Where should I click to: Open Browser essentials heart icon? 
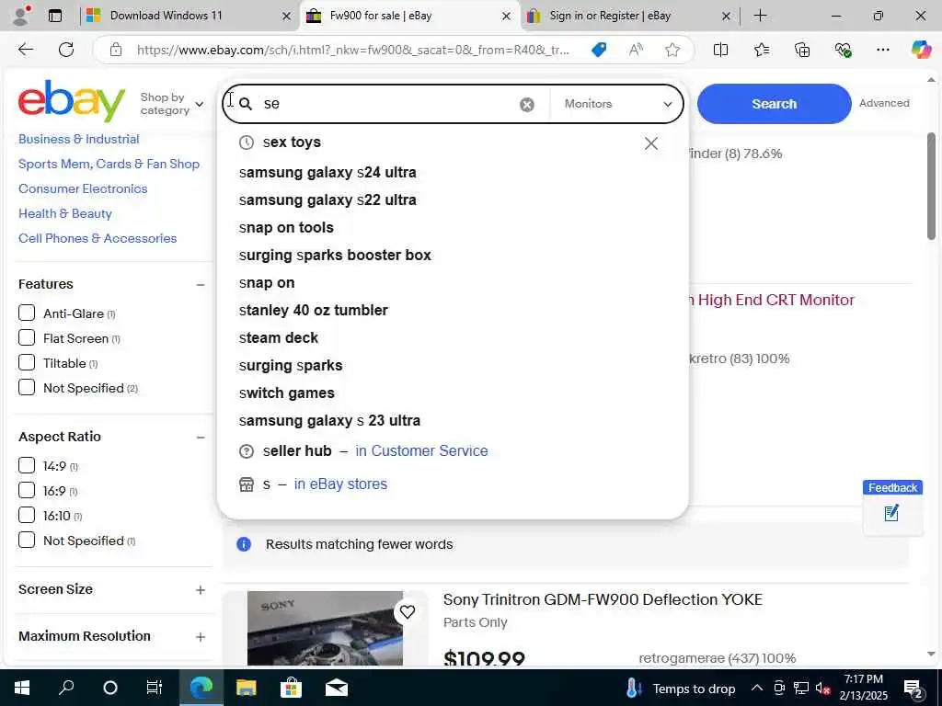pos(843,50)
